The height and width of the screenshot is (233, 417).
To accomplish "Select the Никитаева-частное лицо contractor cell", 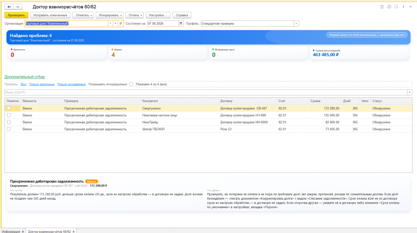I will click(179, 115).
